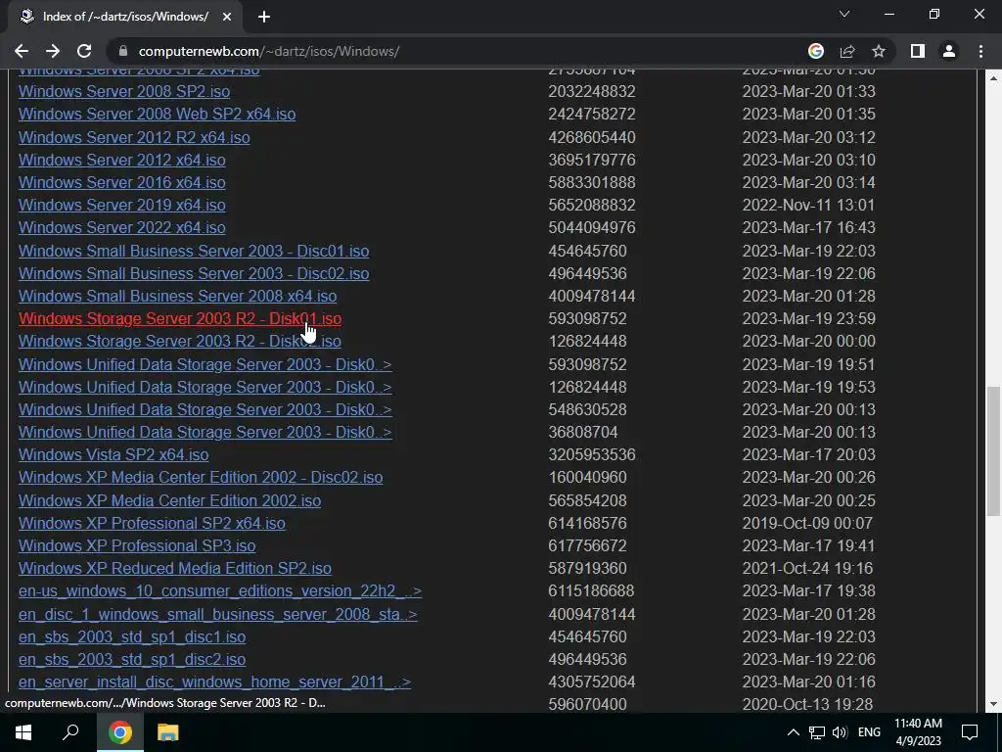
Task: Open Windows XP Reduced Media Edition SP2.iso
Action: (x=175, y=569)
